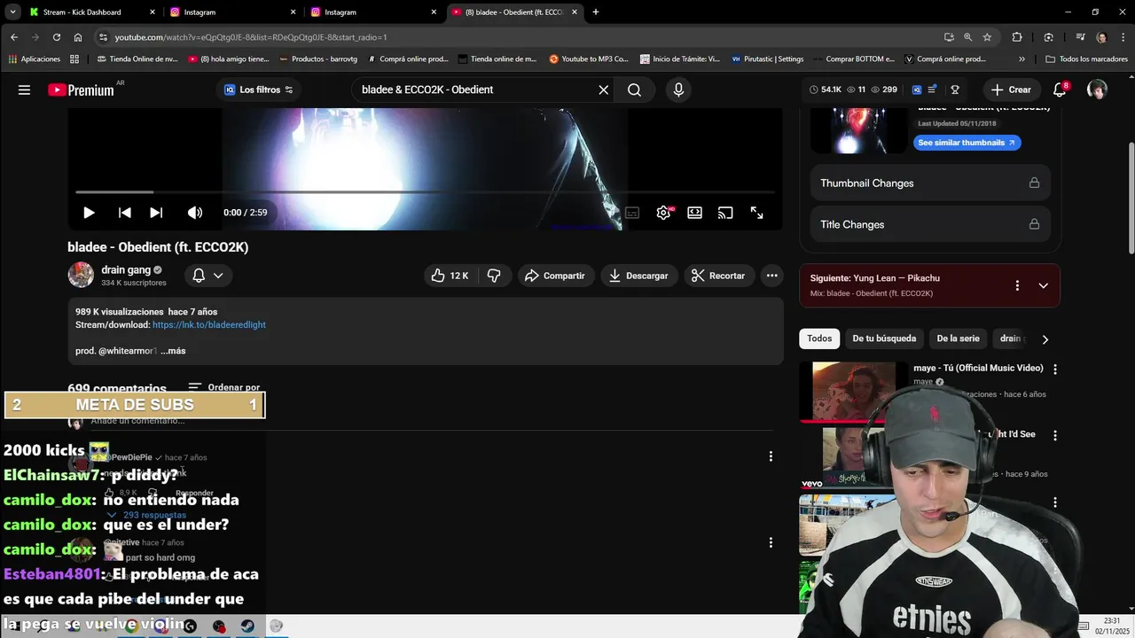Switch to theater mode
1135x638 pixels.
694,213
